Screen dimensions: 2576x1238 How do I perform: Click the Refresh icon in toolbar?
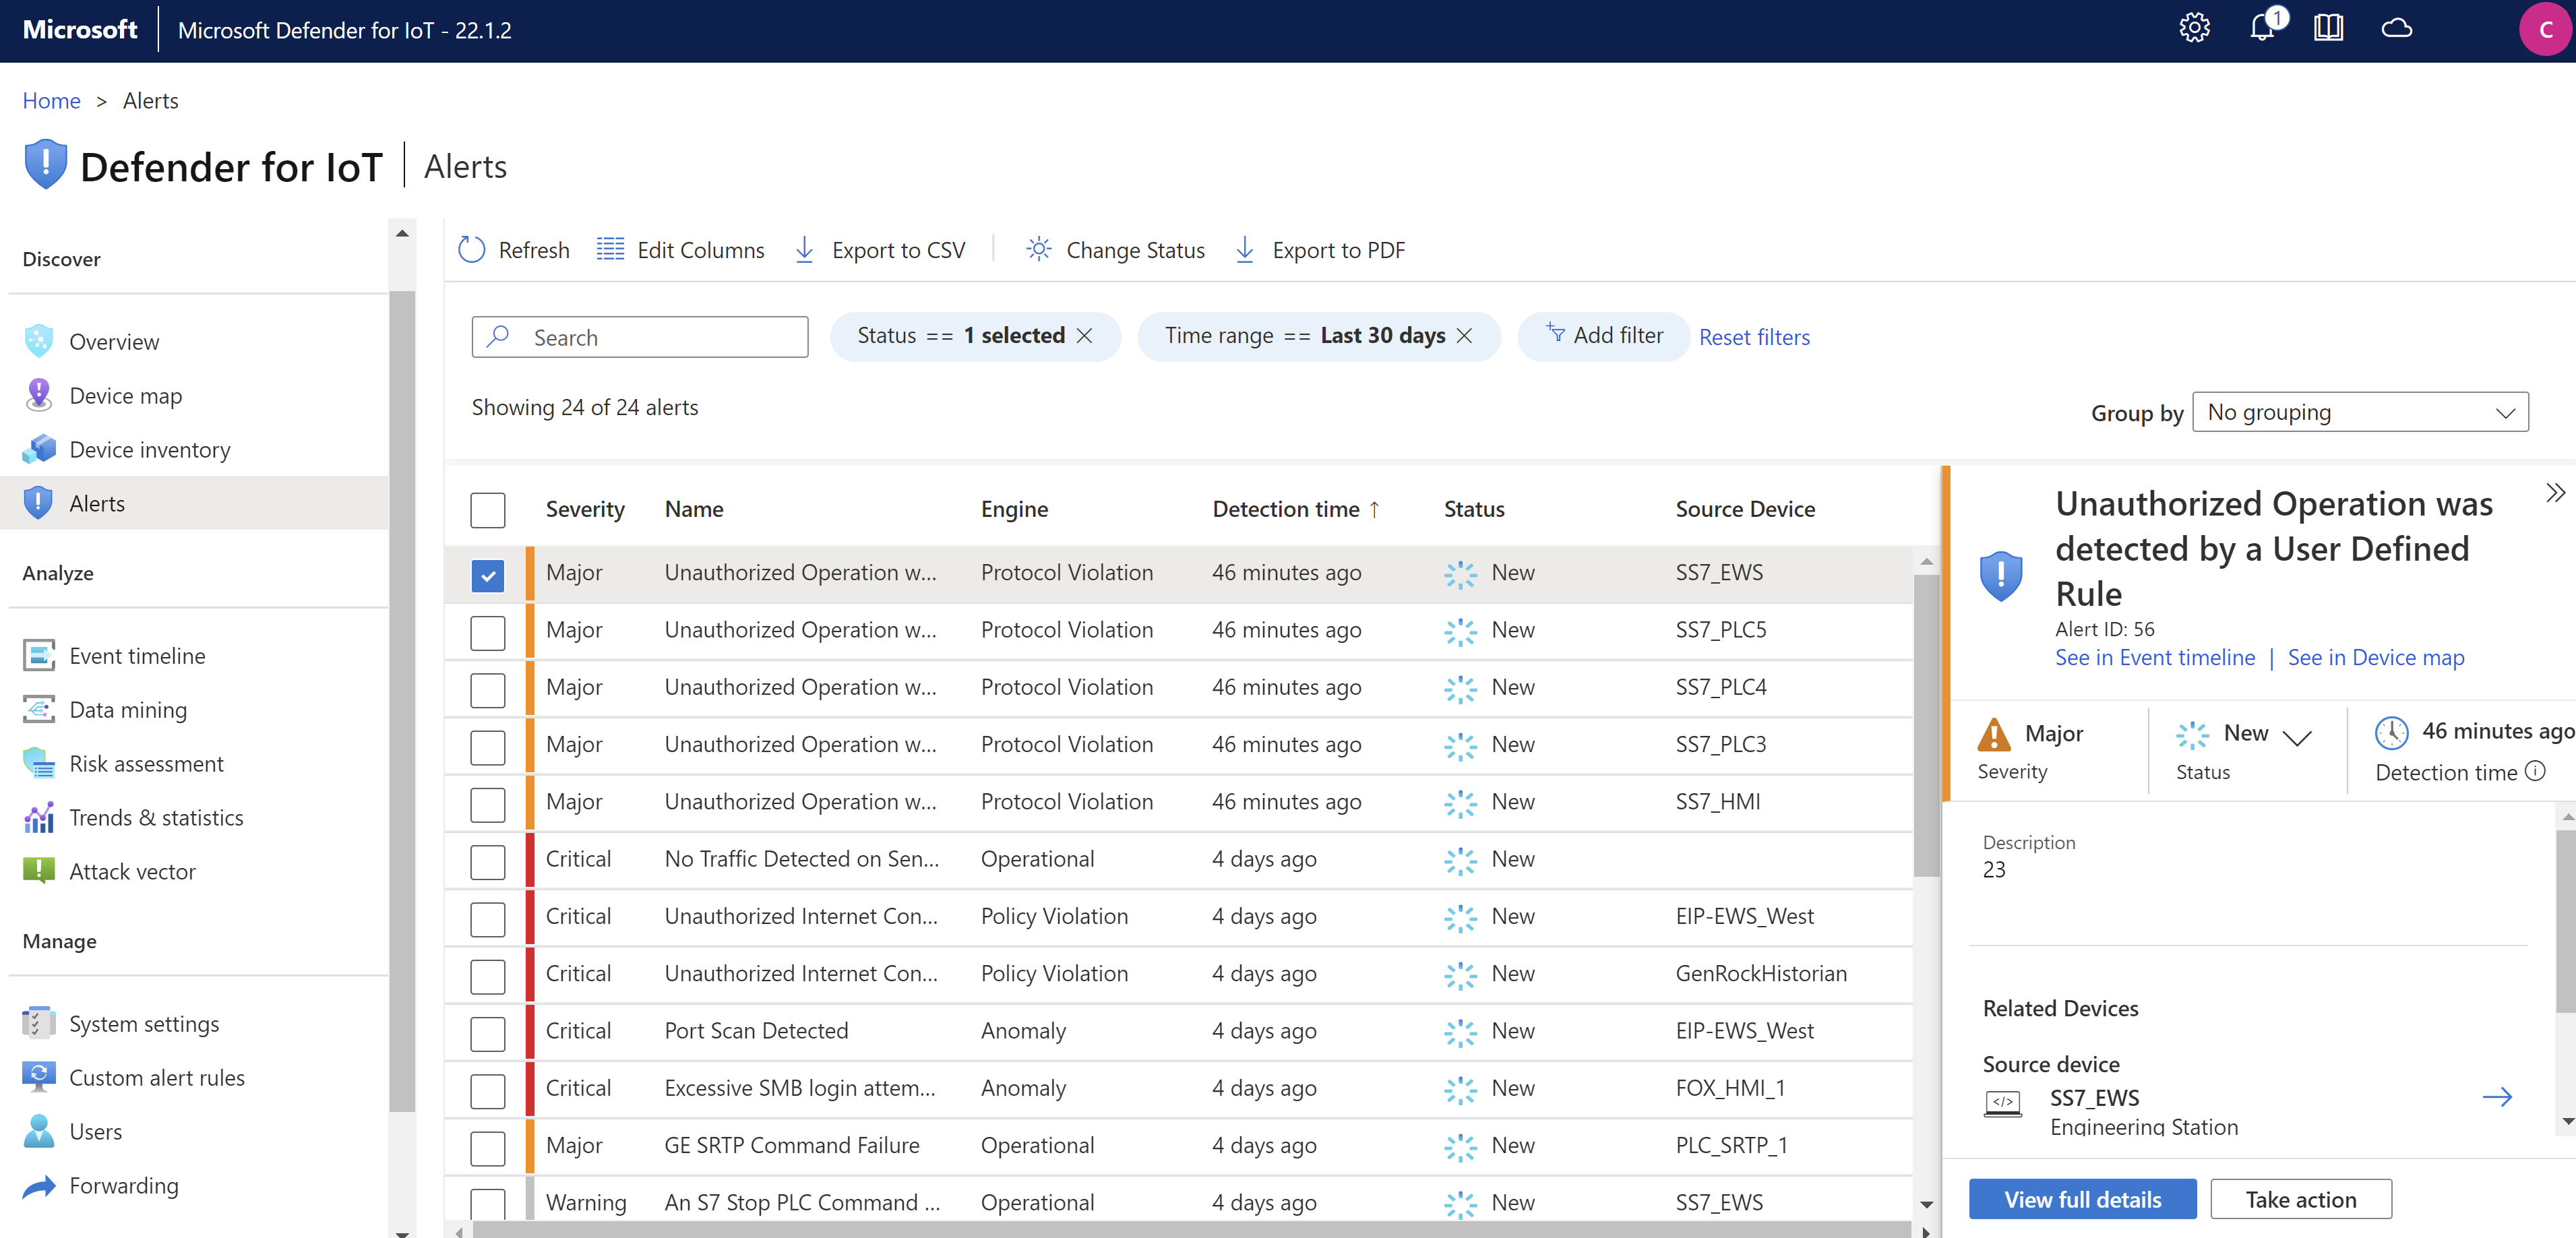coord(471,250)
